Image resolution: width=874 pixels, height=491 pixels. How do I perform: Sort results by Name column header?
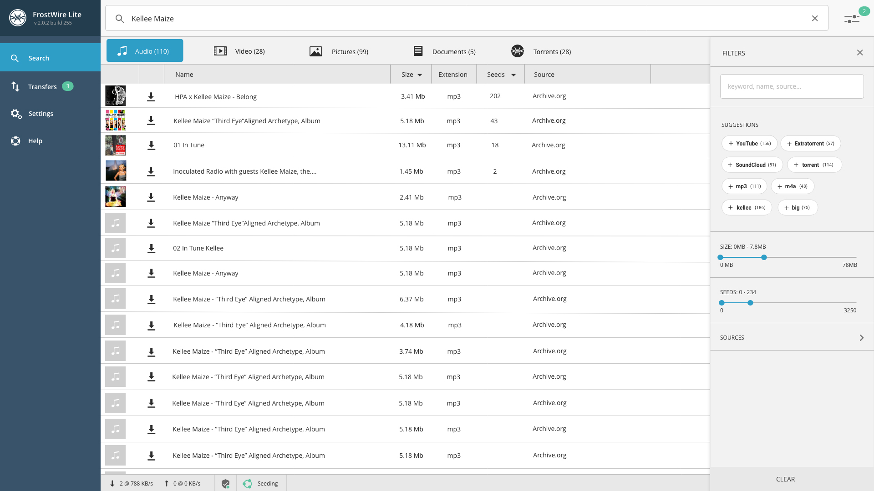pyautogui.click(x=277, y=75)
